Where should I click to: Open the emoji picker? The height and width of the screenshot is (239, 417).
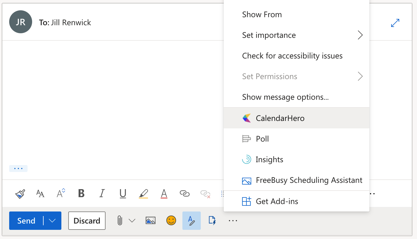click(x=171, y=220)
